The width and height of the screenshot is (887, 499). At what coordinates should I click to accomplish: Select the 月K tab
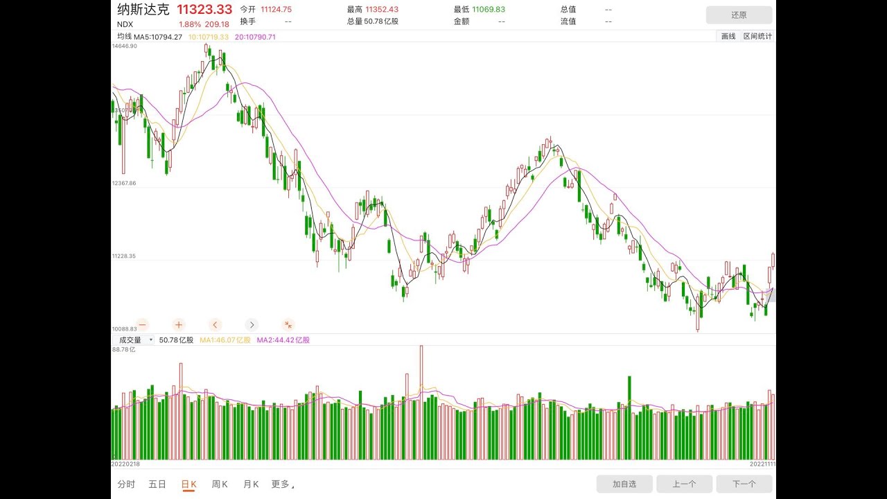[x=251, y=484]
